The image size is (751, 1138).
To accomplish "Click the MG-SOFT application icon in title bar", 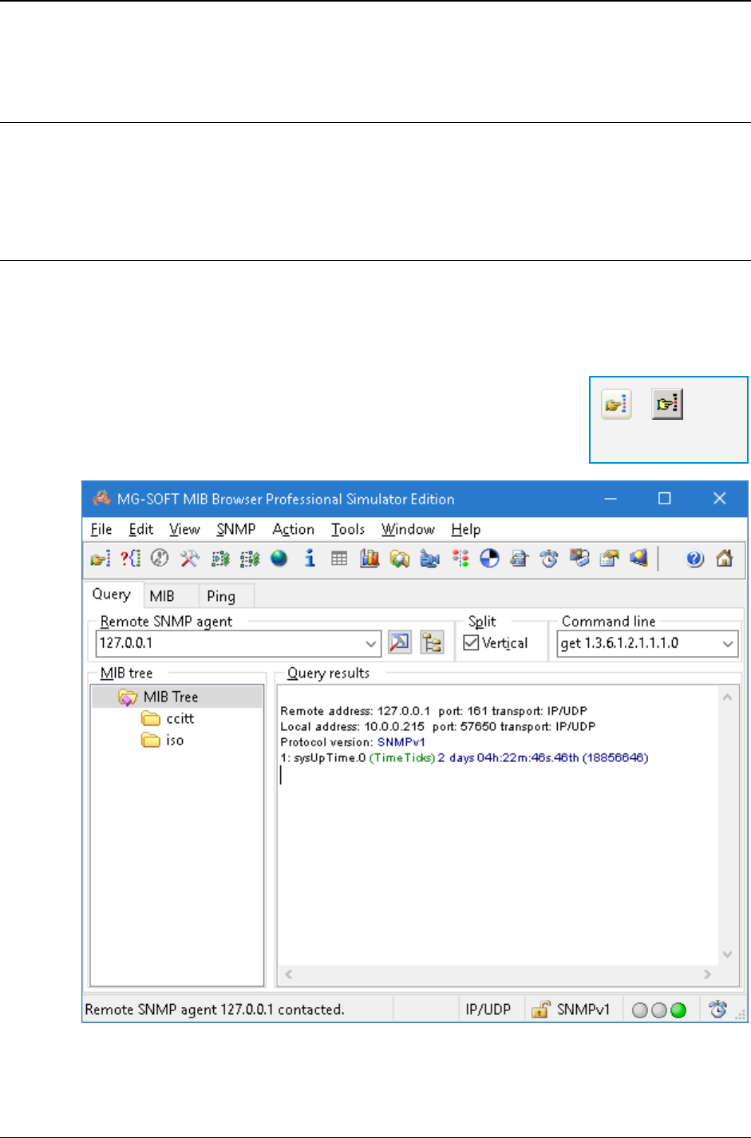I will tap(101, 498).
